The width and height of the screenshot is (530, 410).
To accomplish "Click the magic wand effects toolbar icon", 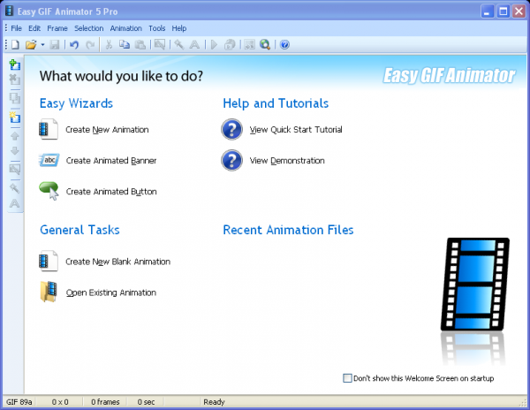I will coord(178,44).
